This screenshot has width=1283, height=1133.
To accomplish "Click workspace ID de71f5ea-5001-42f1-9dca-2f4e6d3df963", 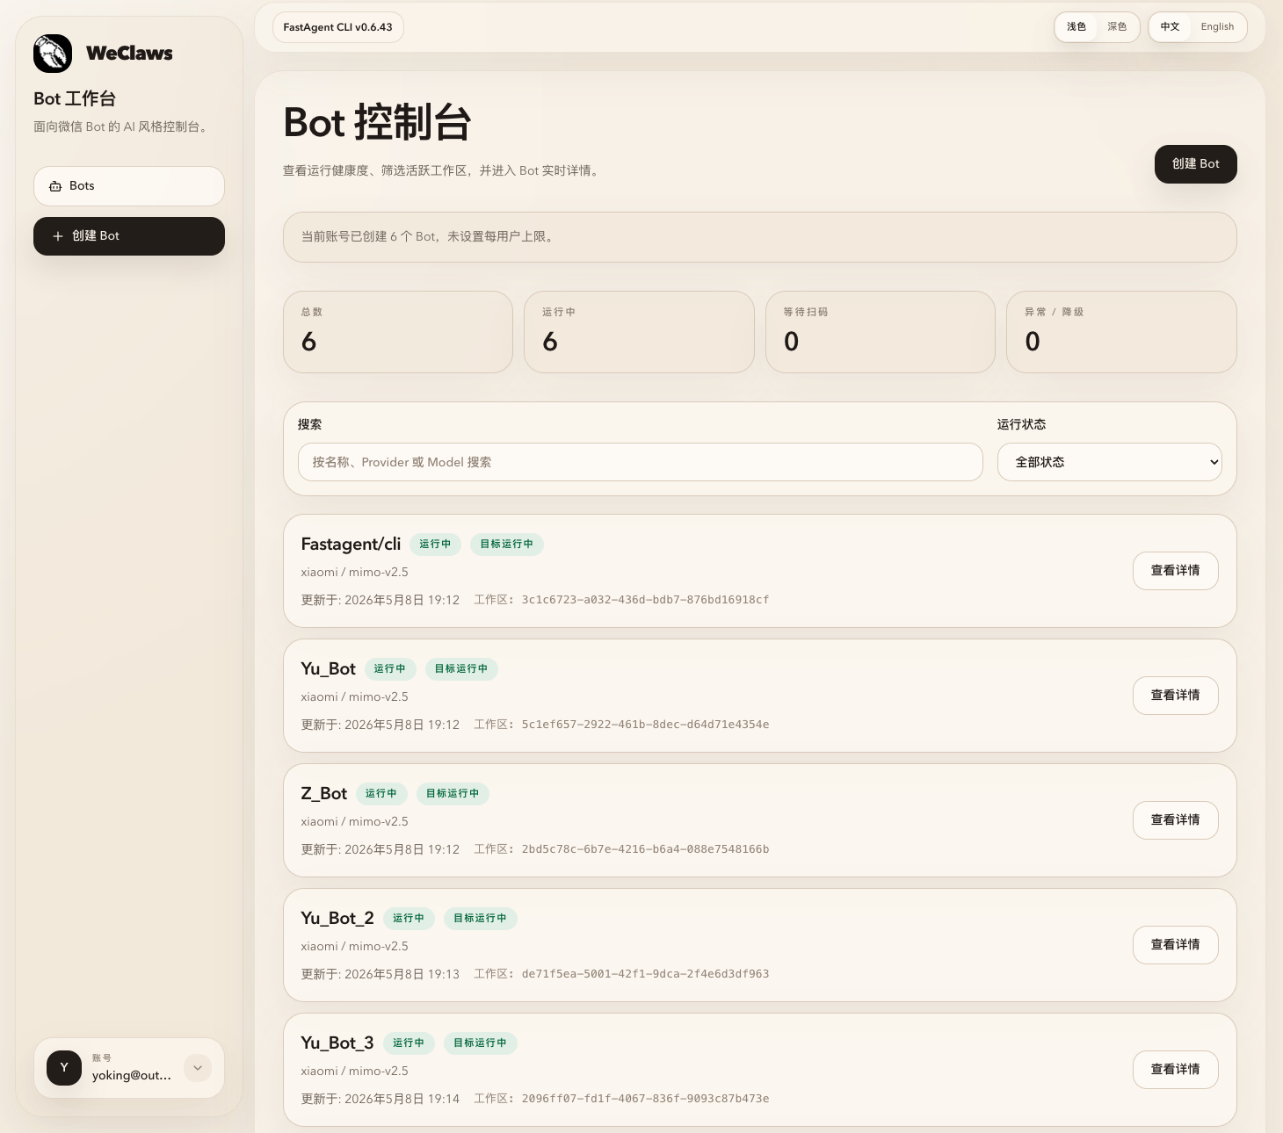I will [645, 974].
